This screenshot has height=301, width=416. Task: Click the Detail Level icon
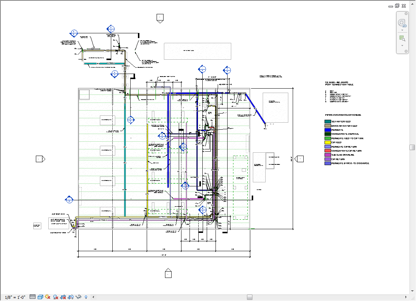point(33,297)
